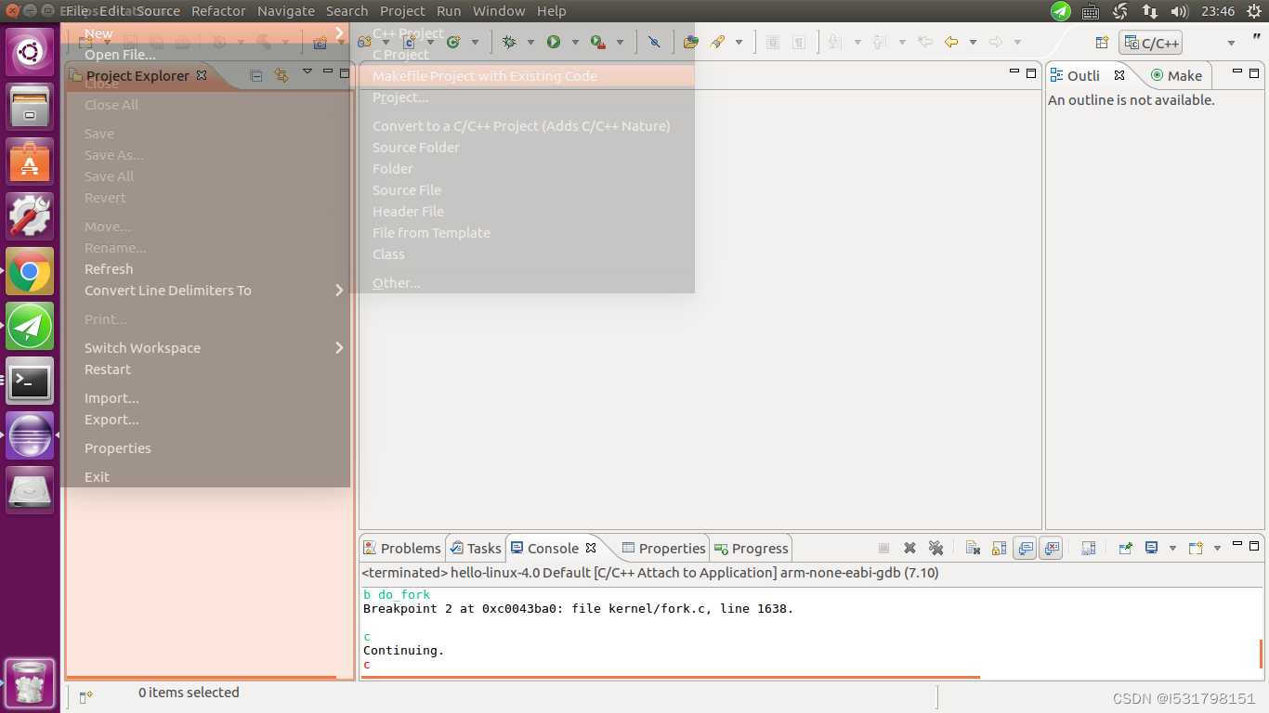Open the Refactor menu

tap(218, 10)
